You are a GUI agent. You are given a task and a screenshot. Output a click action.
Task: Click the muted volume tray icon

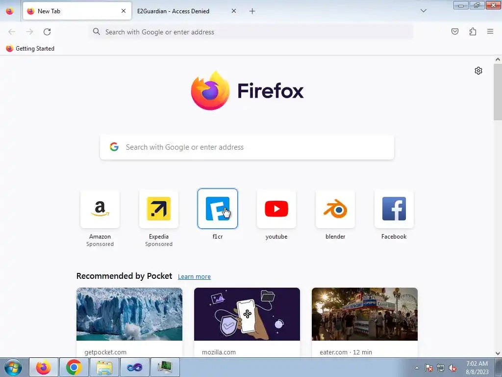click(452, 368)
